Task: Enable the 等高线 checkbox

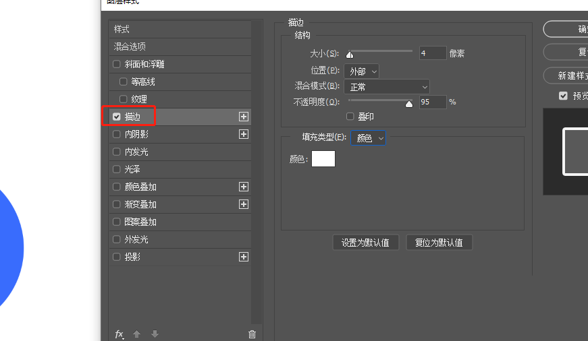Action: click(x=124, y=82)
